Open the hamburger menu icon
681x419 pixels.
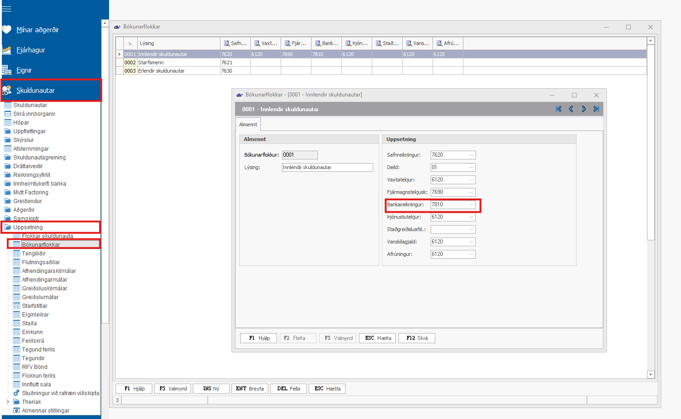tap(6, 9)
